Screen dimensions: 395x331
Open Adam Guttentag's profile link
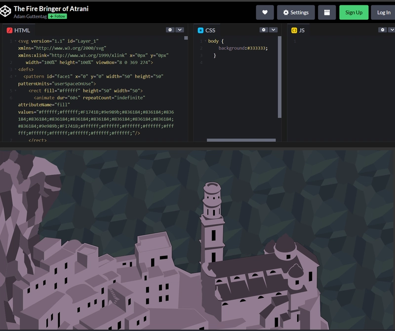pyautogui.click(x=30, y=16)
